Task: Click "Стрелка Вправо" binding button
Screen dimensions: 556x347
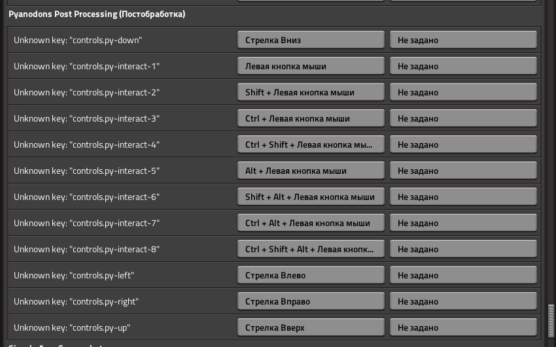Action: coord(311,301)
